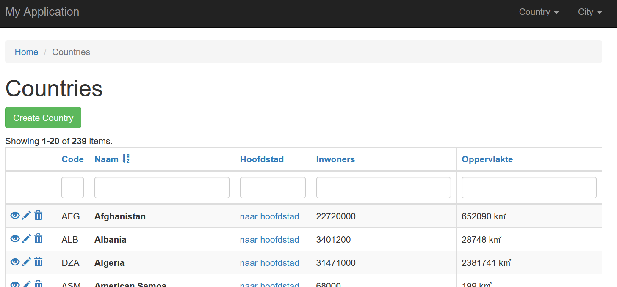Edit the Albania row with pencil icon
Image resolution: width=617 pixels, height=287 pixels.
point(26,239)
